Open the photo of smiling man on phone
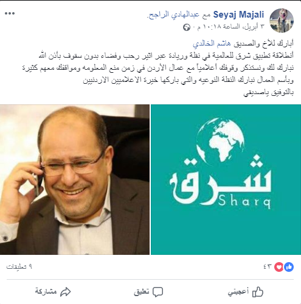The height and width of the screenshot is (304, 301). (x=75, y=180)
